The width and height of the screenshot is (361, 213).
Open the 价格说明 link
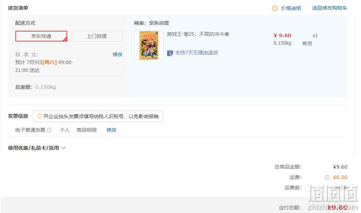click(x=291, y=8)
